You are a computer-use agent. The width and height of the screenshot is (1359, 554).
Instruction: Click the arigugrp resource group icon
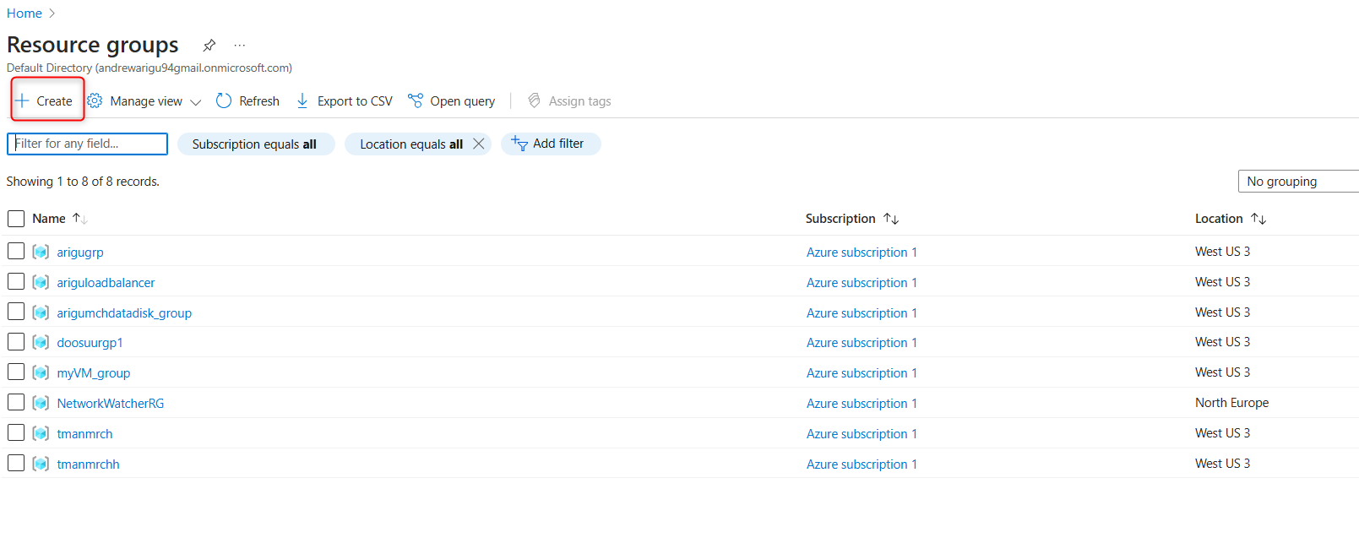(x=41, y=252)
